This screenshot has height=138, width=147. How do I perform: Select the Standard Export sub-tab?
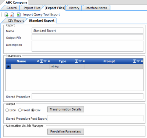[42, 21]
